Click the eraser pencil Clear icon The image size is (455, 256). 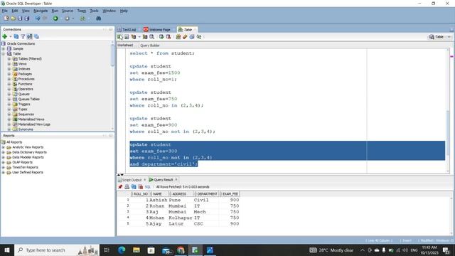pos(185,37)
